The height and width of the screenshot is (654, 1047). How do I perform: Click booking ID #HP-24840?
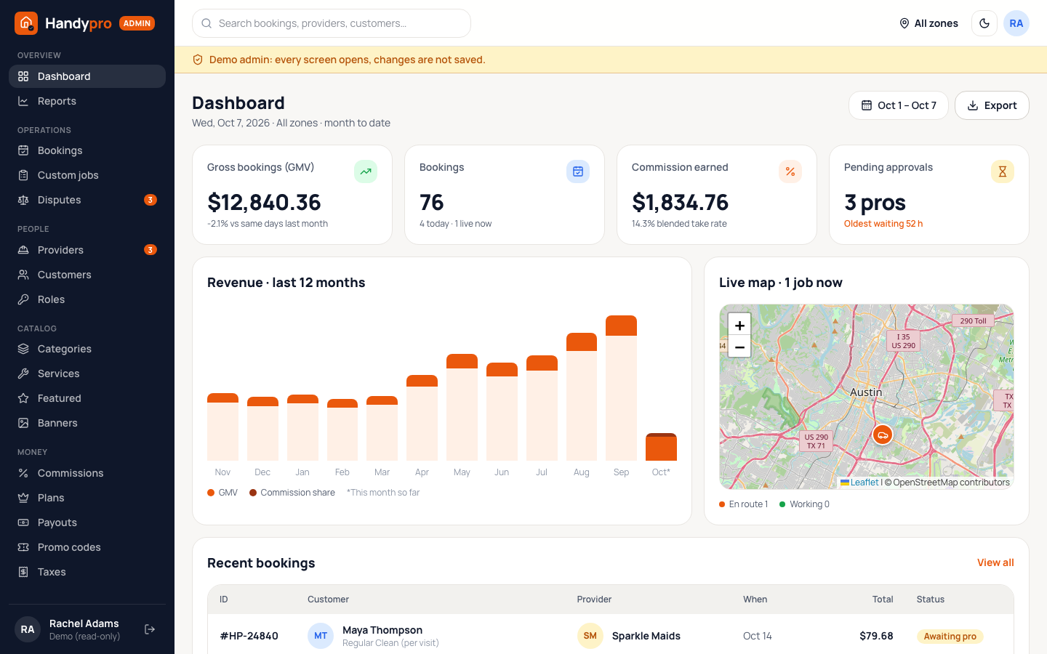[x=249, y=636]
